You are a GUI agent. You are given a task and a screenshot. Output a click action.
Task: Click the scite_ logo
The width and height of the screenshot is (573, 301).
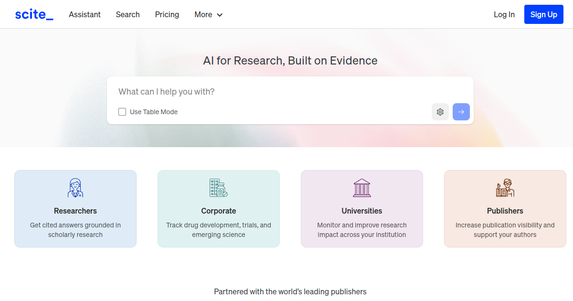[34, 14]
